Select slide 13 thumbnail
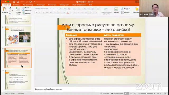Viewport: 169px width, 95px height. [18, 80]
